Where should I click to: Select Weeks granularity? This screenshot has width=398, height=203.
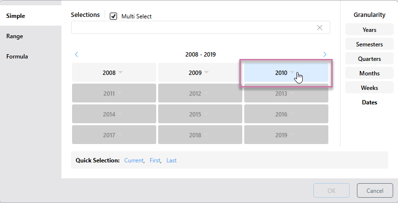(x=369, y=88)
